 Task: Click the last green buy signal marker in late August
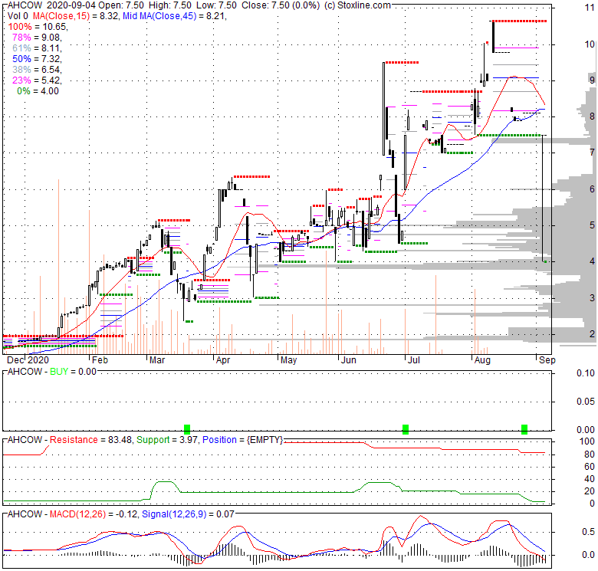pos(524,429)
